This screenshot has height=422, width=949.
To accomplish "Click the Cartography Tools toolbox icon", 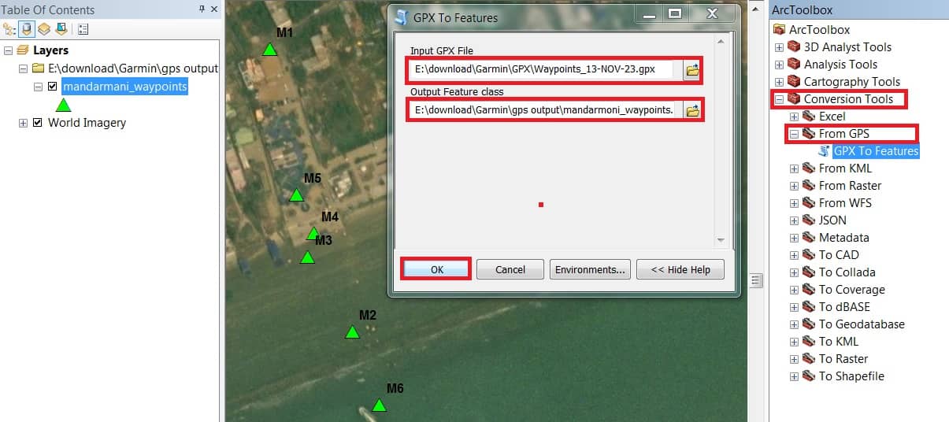I will point(795,82).
